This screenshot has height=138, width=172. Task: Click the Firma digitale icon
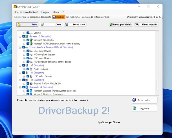(x=137, y=25)
